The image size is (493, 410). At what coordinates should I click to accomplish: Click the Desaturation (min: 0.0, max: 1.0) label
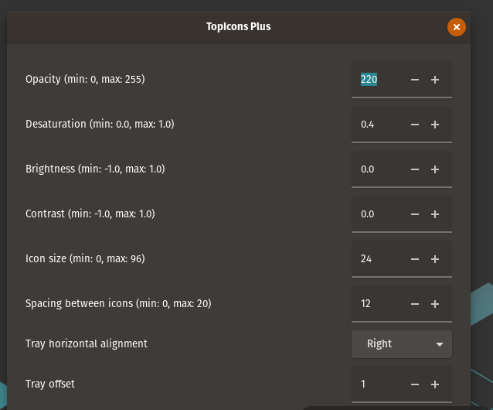[100, 125]
